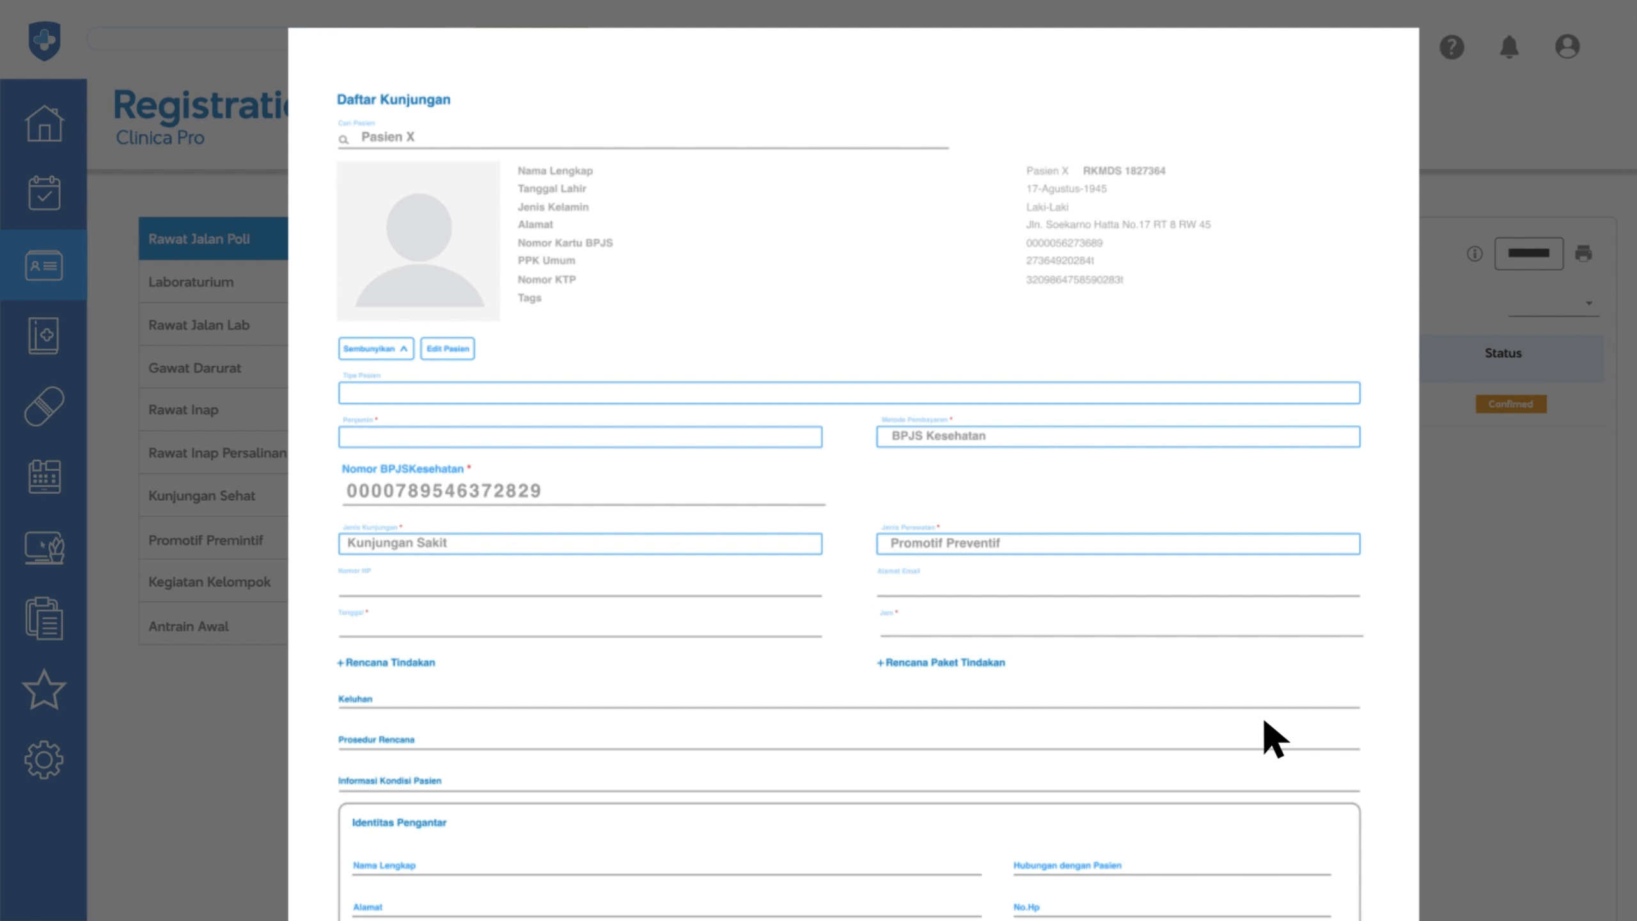The image size is (1637, 921).
Task: Click the Rencana Paket Tindakan link
Action: (x=941, y=663)
